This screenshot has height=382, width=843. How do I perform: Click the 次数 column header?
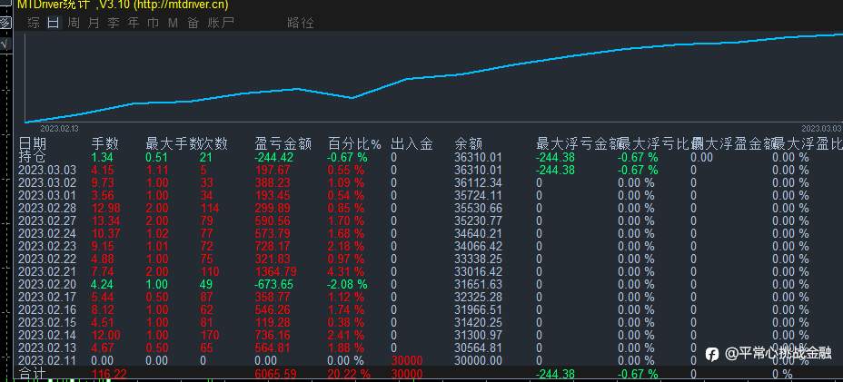tap(214, 144)
